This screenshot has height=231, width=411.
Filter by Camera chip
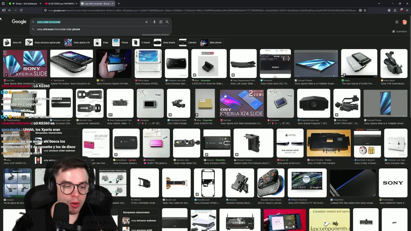point(188,42)
